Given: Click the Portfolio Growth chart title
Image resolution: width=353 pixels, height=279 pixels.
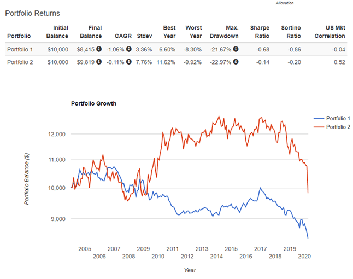Looking at the screenshot, I should [x=93, y=103].
